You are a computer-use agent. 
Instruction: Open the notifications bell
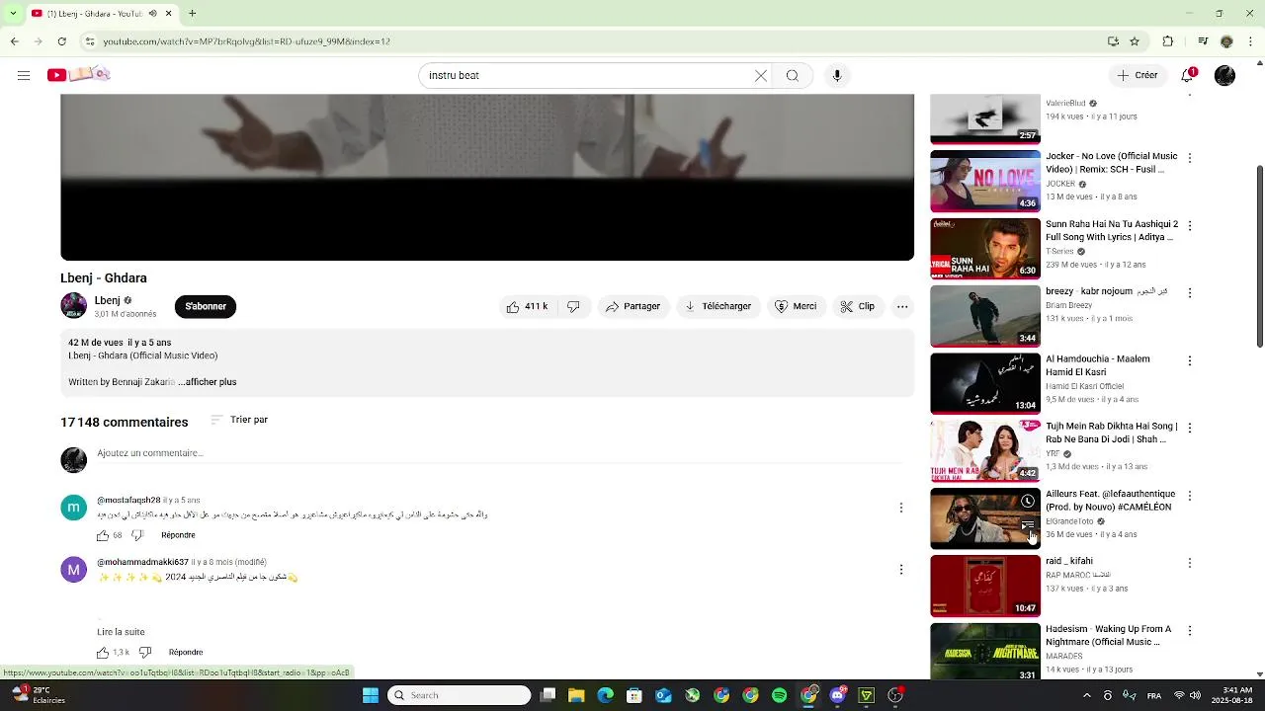(1188, 75)
